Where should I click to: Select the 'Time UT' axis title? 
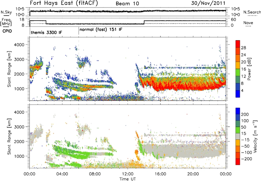(128, 179)
